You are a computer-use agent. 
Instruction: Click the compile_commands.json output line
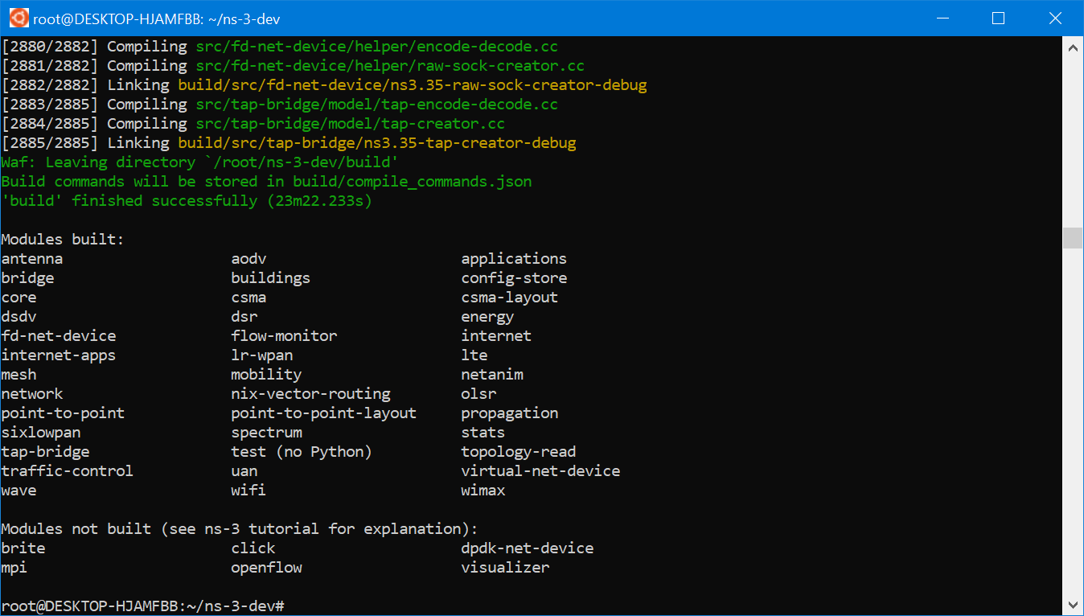pos(266,182)
